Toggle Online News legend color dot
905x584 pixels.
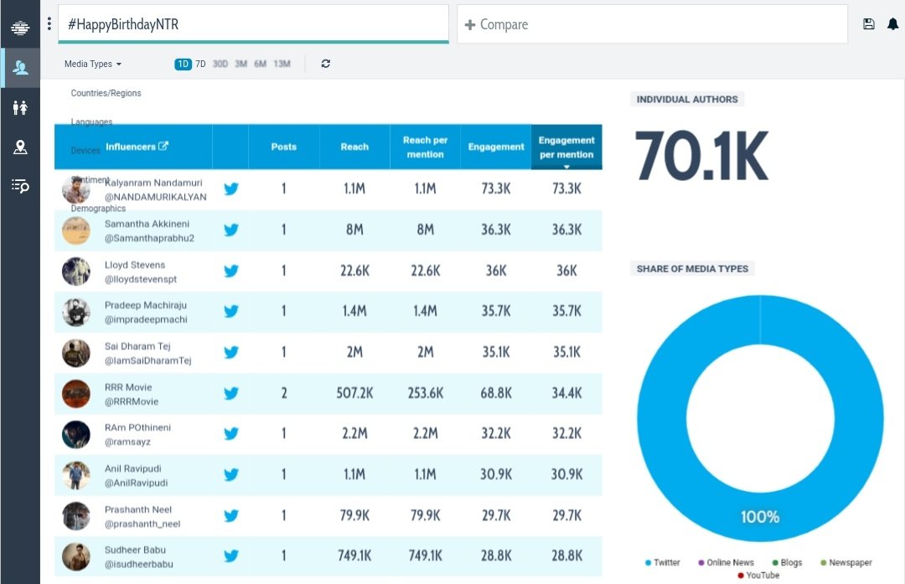[701, 563]
